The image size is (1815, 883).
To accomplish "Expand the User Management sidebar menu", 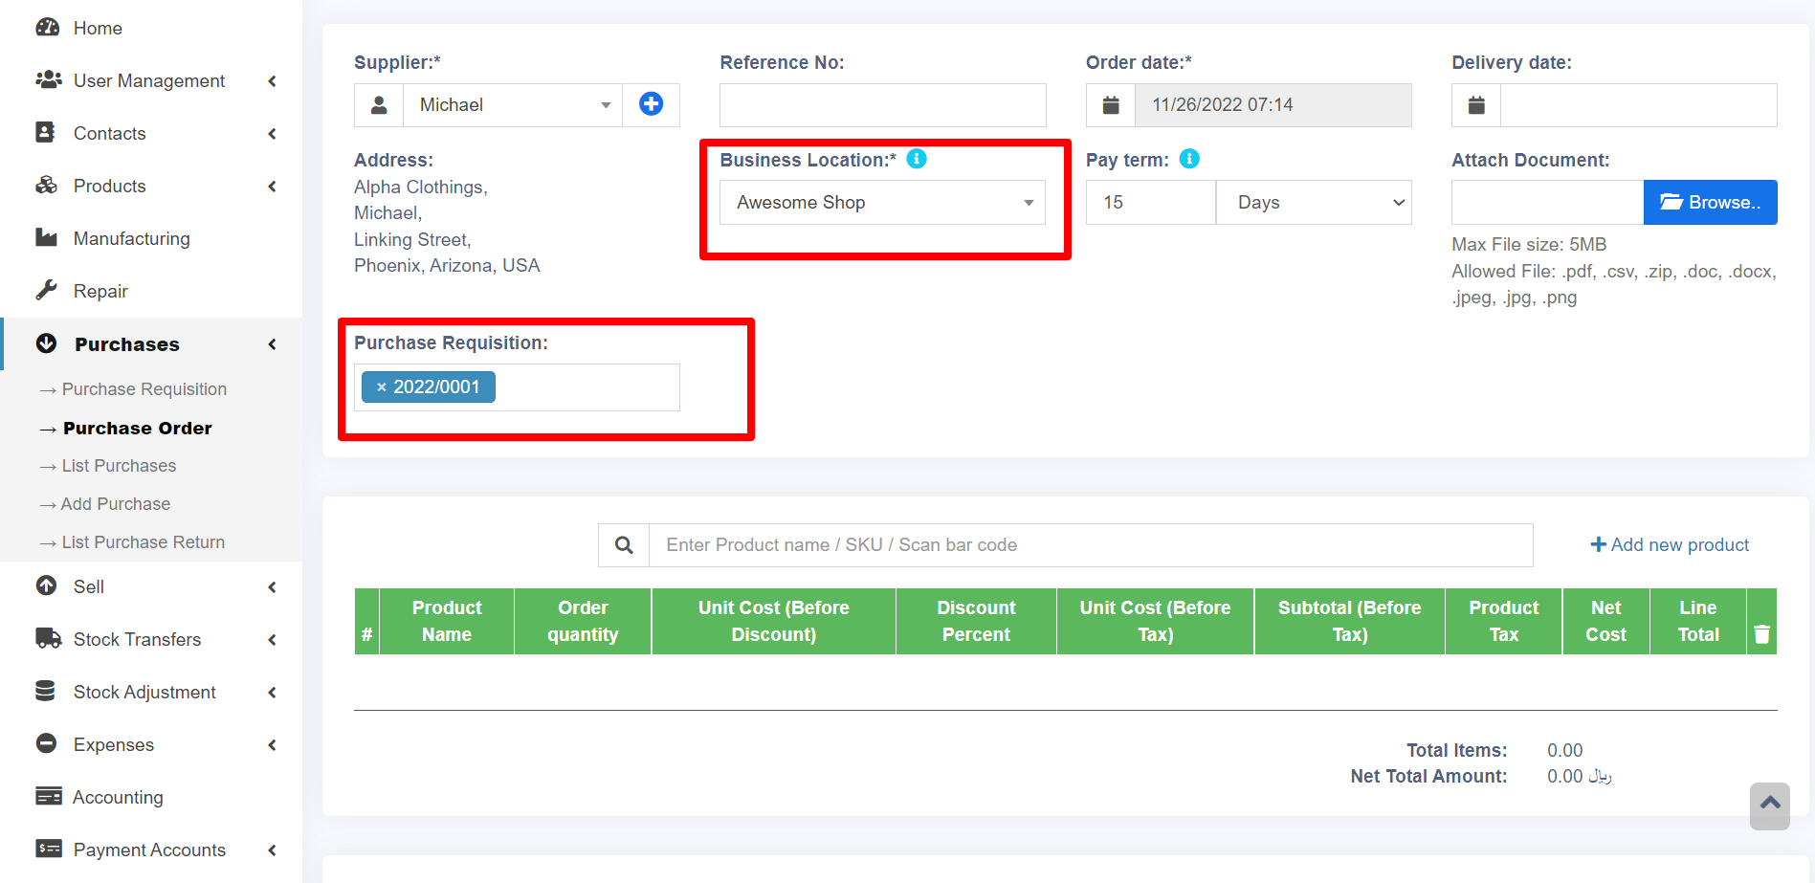I will (150, 81).
